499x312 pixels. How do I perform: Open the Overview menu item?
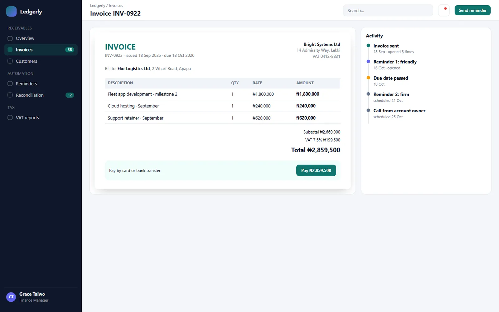[x=41, y=38]
